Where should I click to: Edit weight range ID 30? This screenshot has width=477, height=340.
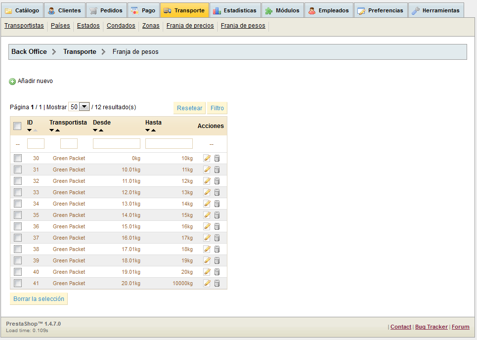(x=207, y=158)
